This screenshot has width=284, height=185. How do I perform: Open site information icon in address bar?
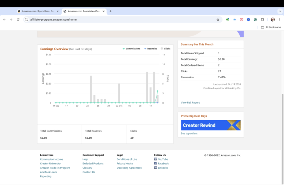click(26, 20)
